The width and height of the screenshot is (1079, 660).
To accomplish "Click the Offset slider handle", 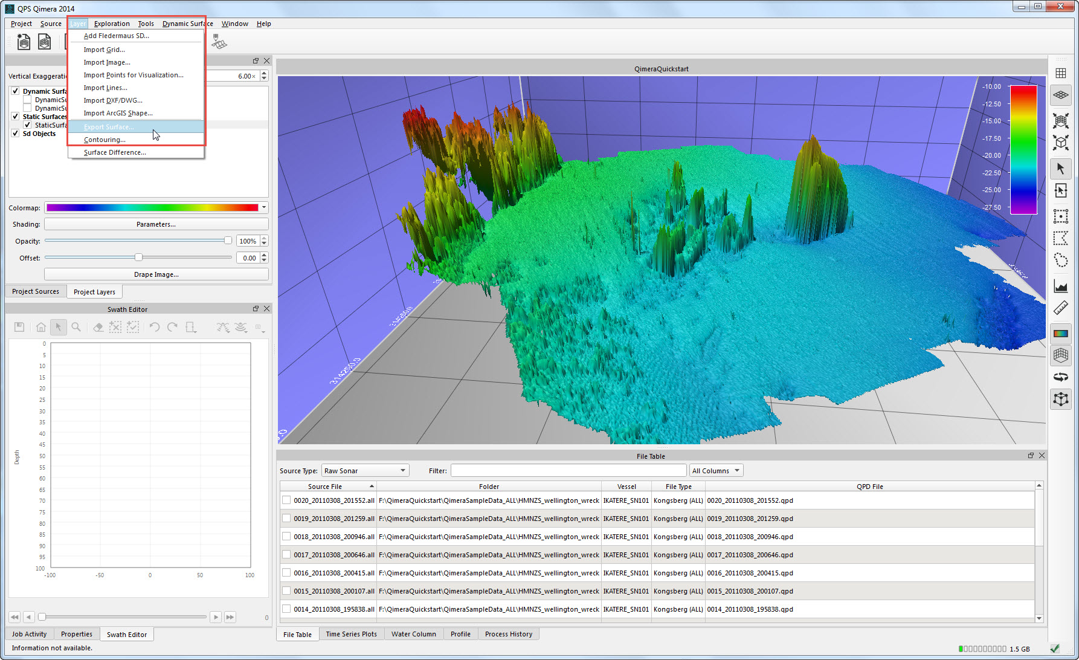I will tap(138, 257).
